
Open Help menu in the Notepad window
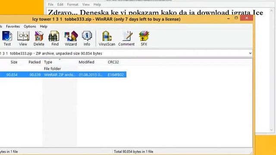pyautogui.click(x=97, y=5)
